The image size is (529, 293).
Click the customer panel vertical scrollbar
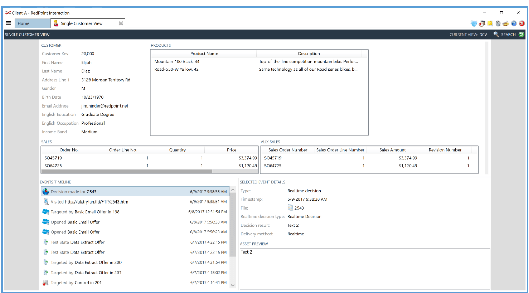[x=487, y=108]
